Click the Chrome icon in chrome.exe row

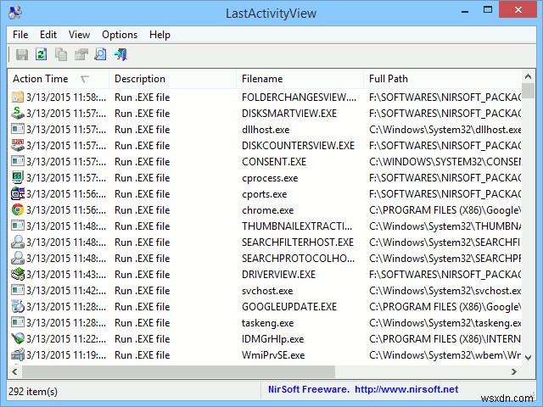pyautogui.click(x=17, y=209)
